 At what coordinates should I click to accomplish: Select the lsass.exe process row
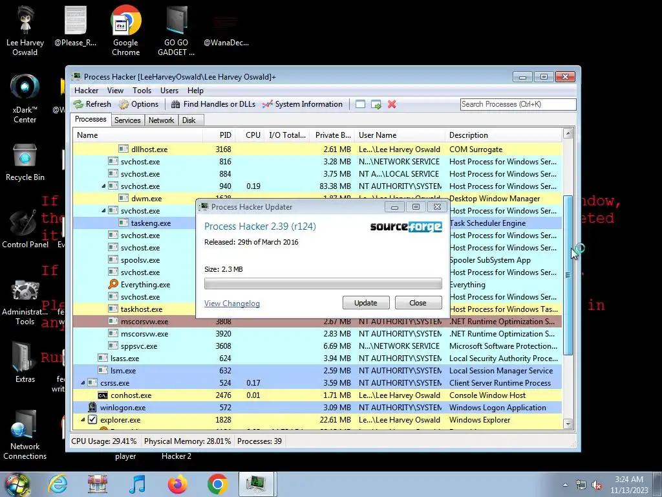point(317,359)
